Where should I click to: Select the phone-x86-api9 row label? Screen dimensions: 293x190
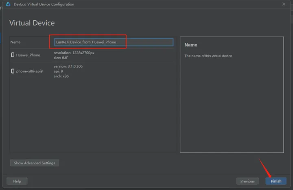29,71
